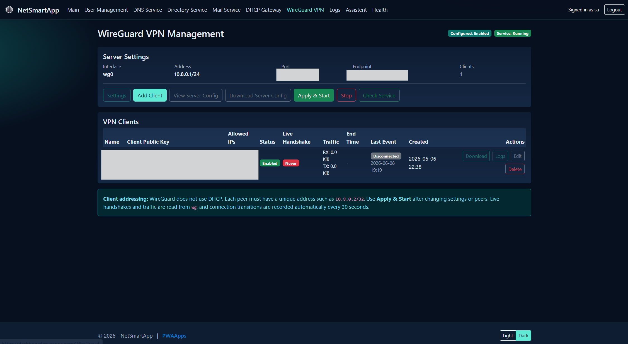Click the Signed in as sa text

click(x=583, y=10)
